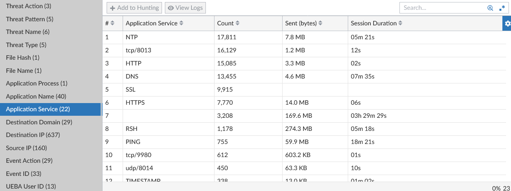Select Application Name (40) in sidebar
511x191 pixels.
tap(36, 96)
